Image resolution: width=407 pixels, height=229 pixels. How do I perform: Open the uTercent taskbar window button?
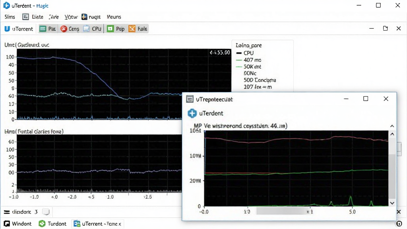98,223
